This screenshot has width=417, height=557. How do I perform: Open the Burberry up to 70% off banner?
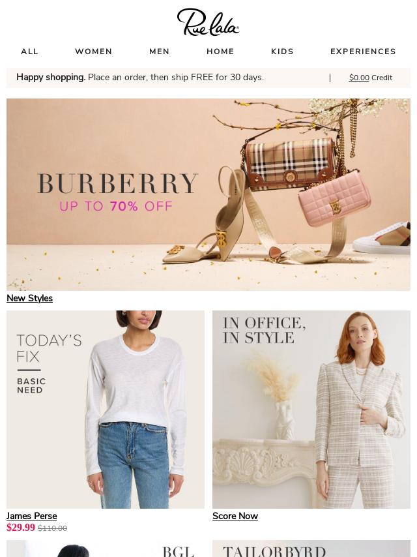point(208,194)
